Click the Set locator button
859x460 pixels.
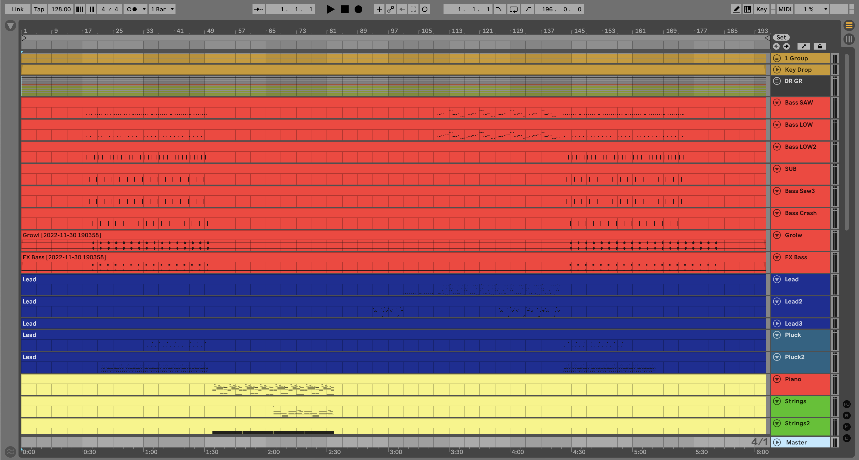(x=781, y=37)
